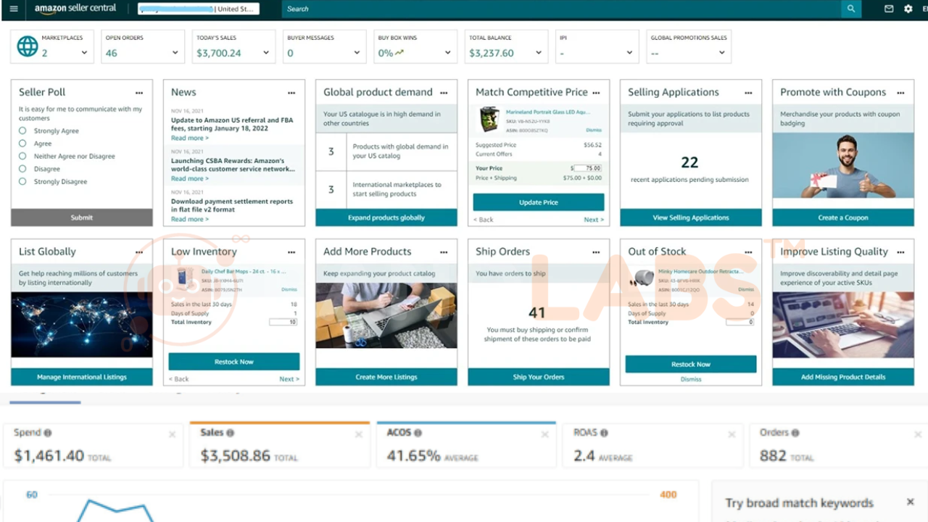
Task: Select the Strongly Agree radio option
Action: coord(22,130)
